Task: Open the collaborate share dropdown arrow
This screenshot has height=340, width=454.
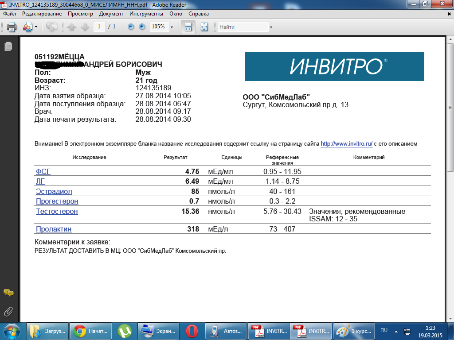Action: click(x=36, y=27)
